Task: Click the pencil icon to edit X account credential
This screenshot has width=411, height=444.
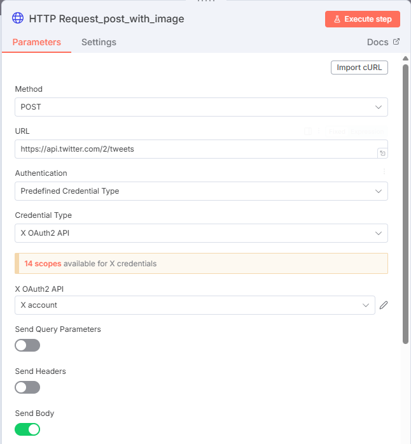Action: coord(384,305)
